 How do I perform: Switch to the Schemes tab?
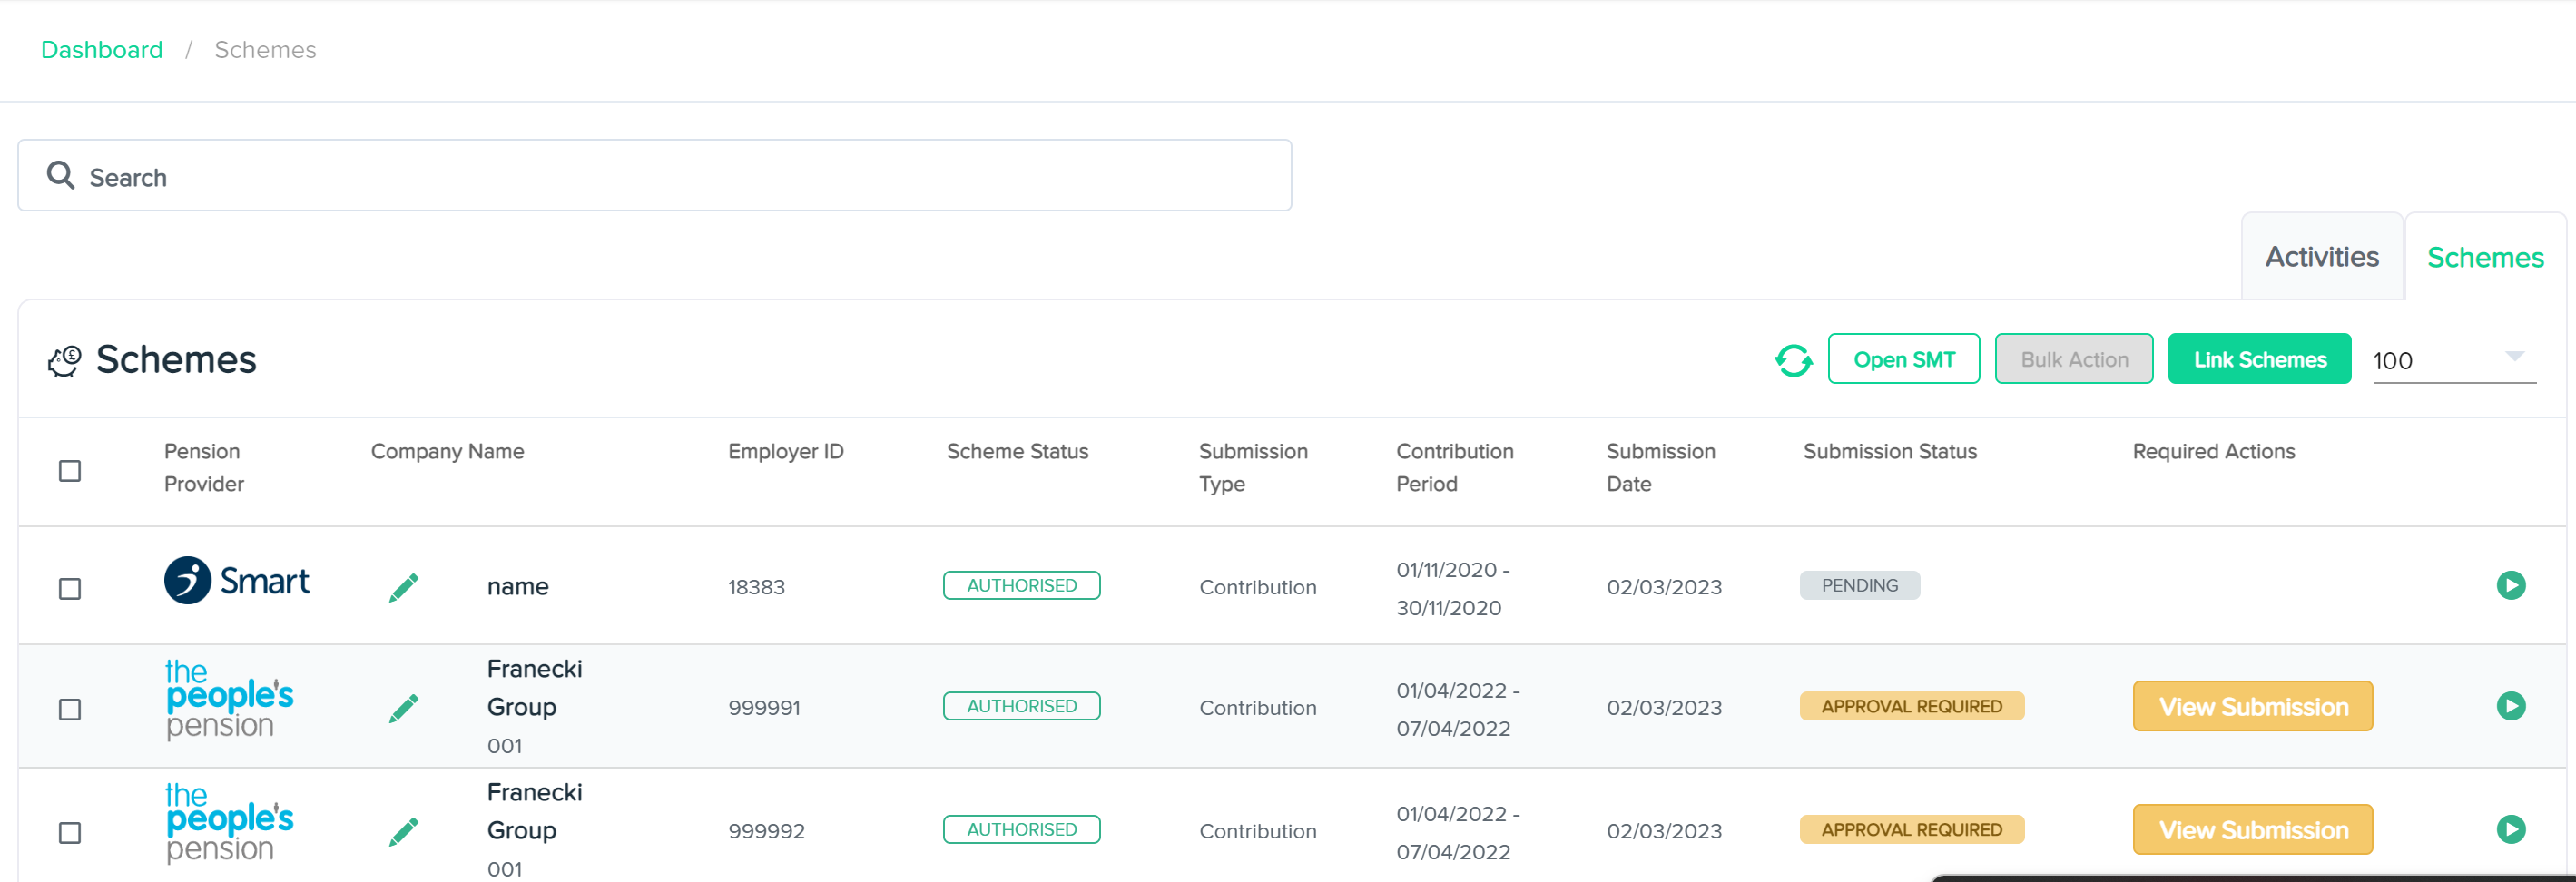pyautogui.click(x=2485, y=257)
